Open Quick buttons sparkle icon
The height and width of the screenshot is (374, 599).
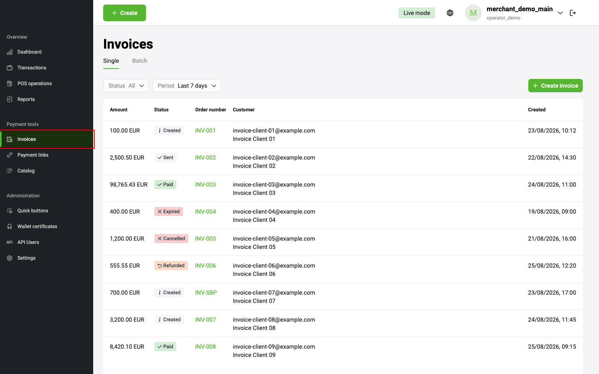coord(10,211)
